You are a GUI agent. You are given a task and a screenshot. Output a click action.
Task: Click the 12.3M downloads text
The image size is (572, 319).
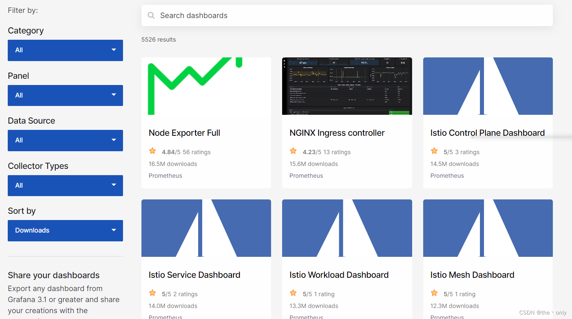[x=455, y=306]
